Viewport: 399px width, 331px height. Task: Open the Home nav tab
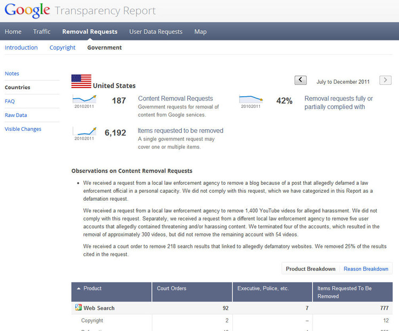[x=13, y=31]
